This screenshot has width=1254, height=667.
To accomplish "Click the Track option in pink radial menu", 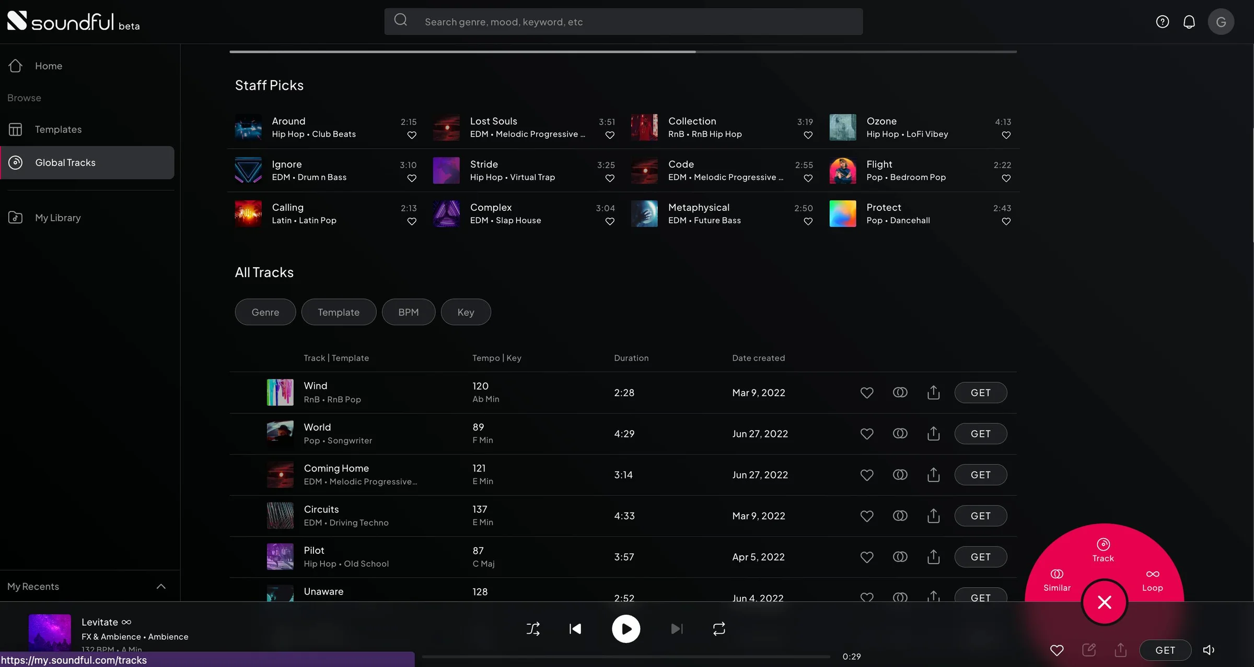I will point(1103,550).
